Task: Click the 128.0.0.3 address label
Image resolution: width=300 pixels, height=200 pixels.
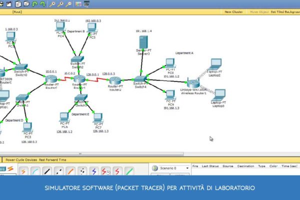Action: click(x=108, y=73)
